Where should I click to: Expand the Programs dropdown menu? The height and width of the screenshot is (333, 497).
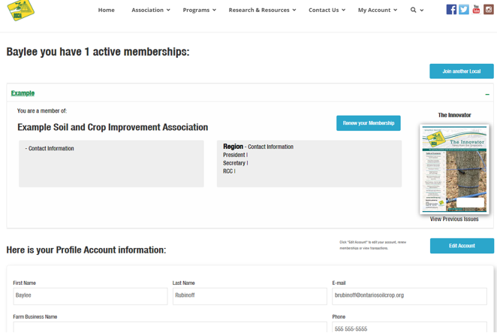click(199, 11)
